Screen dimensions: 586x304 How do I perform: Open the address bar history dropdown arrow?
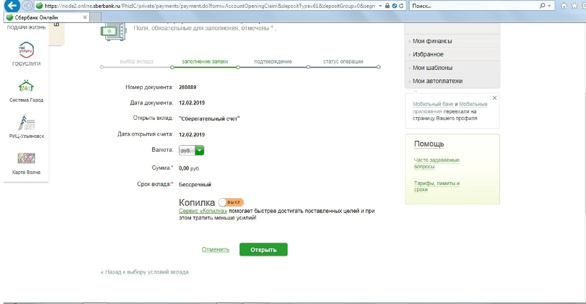tap(380, 6)
